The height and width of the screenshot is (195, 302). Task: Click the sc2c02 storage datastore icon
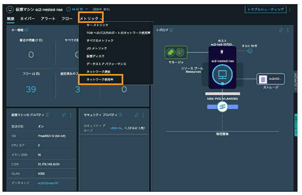(x=263, y=79)
